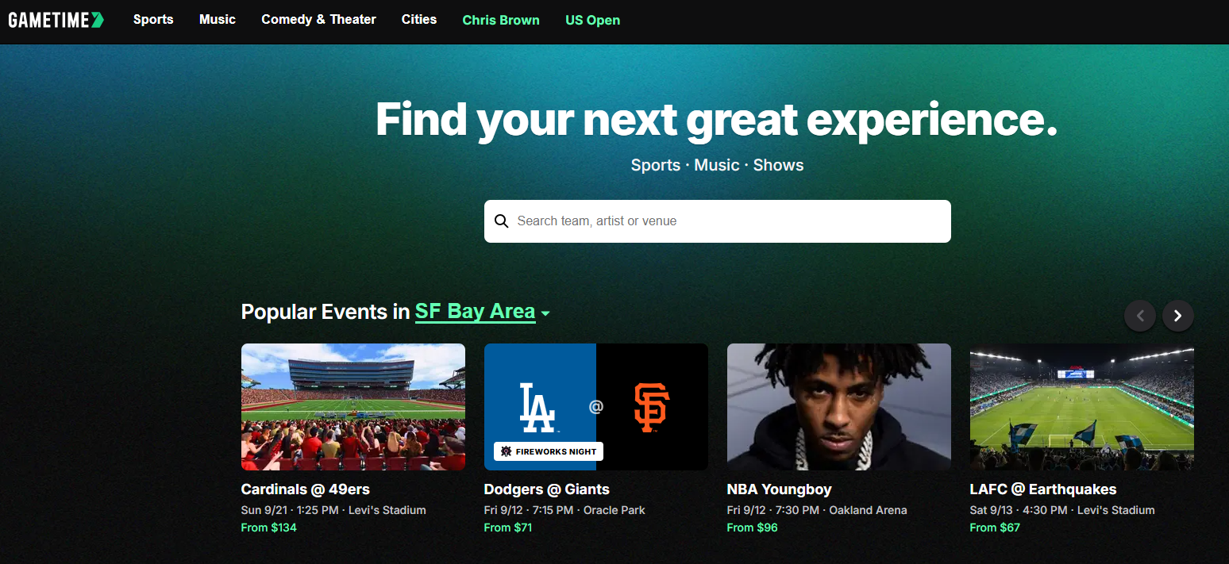Image resolution: width=1229 pixels, height=564 pixels.
Task: Open the NBA Youngboy photo thumbnail
Action: point(839,407)
